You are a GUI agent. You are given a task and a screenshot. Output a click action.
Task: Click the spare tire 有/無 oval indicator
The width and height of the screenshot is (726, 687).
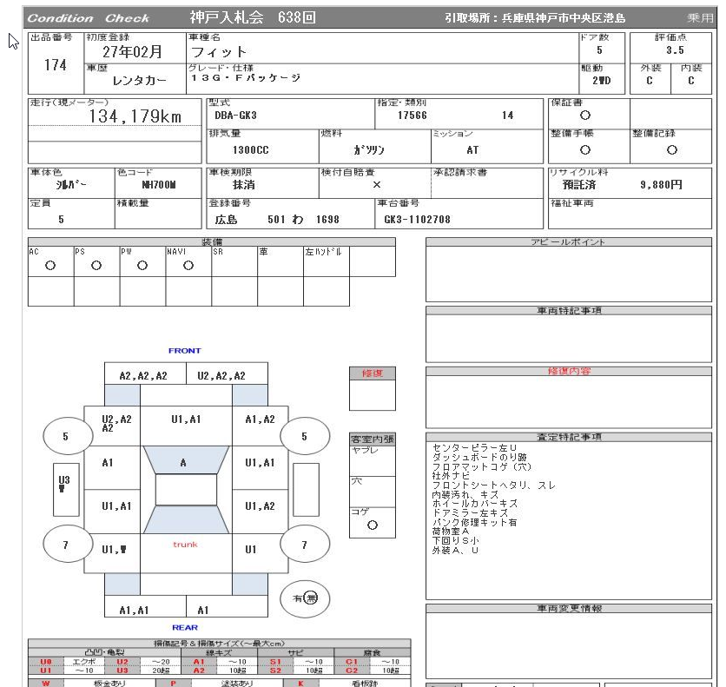point(305,598)
